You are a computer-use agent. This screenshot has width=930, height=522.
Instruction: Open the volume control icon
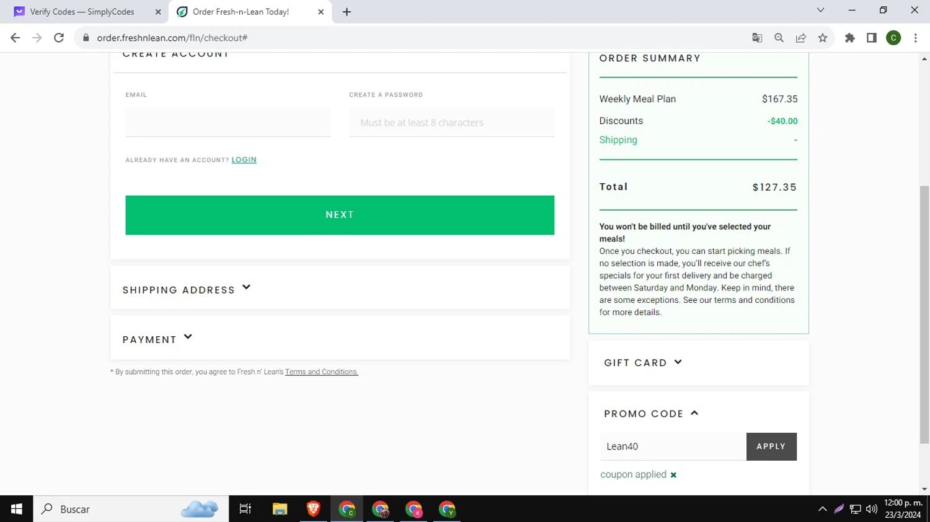pos(872,509)
